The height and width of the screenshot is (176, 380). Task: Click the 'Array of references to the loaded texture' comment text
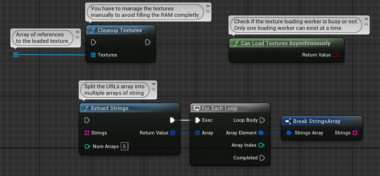[43, 38]
